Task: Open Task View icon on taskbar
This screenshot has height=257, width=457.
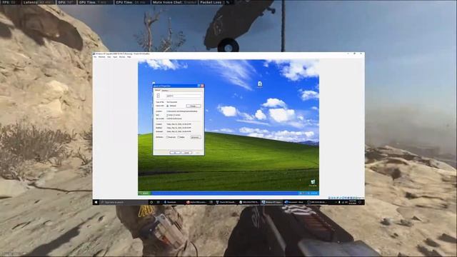Action: pos(159,202)
